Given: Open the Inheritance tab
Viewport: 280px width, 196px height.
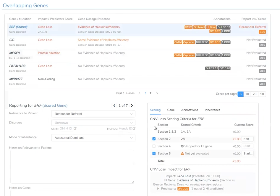Looking at the screenshot, I should tap(212, 110).
